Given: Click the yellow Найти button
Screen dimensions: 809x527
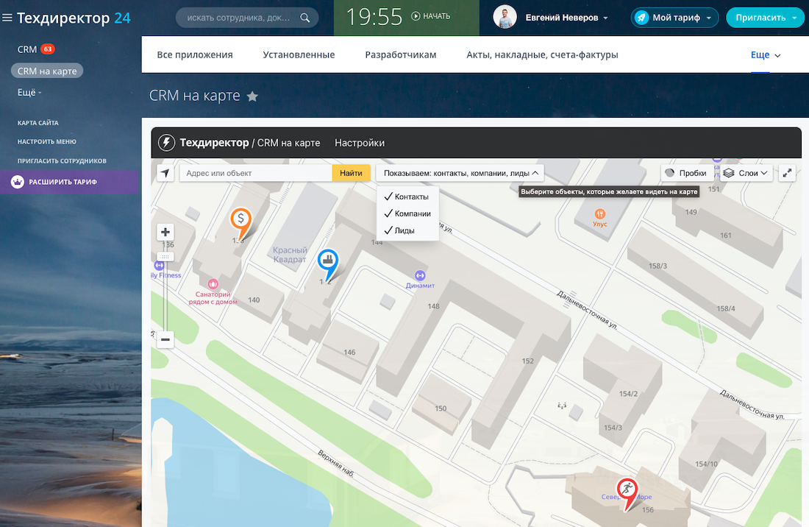Looking at the screenshot, I should [x=351, y=173].
